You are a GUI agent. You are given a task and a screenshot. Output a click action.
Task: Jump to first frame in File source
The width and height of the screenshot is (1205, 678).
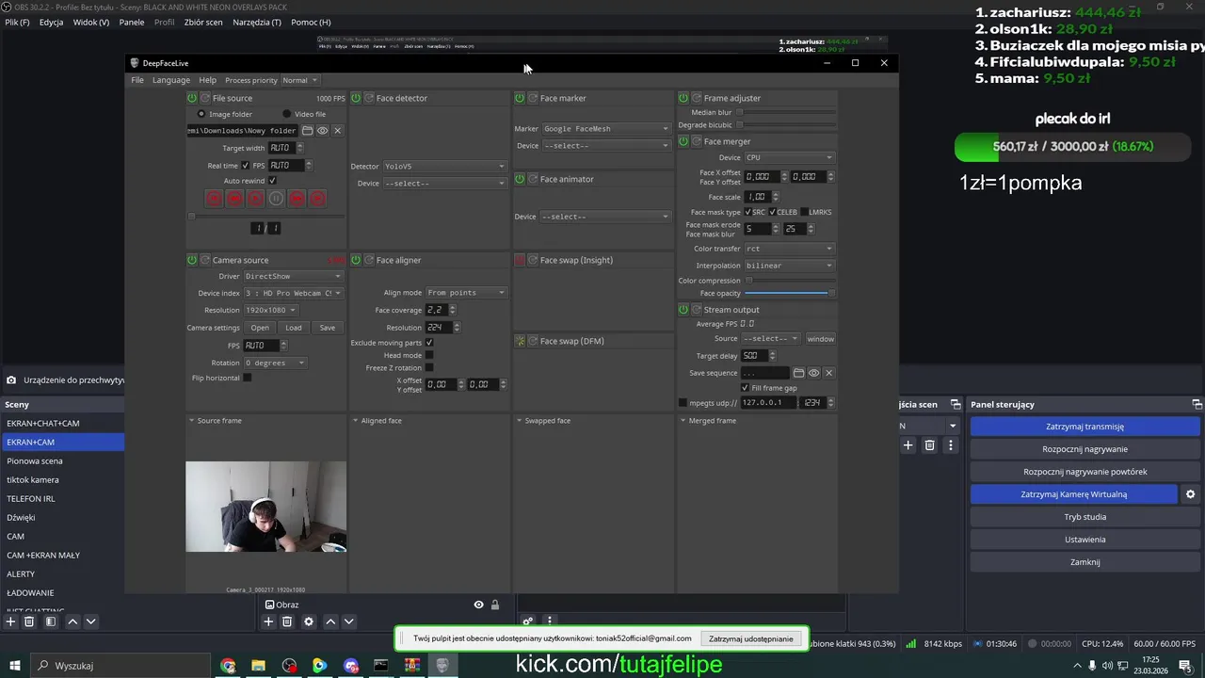(214, 199)
